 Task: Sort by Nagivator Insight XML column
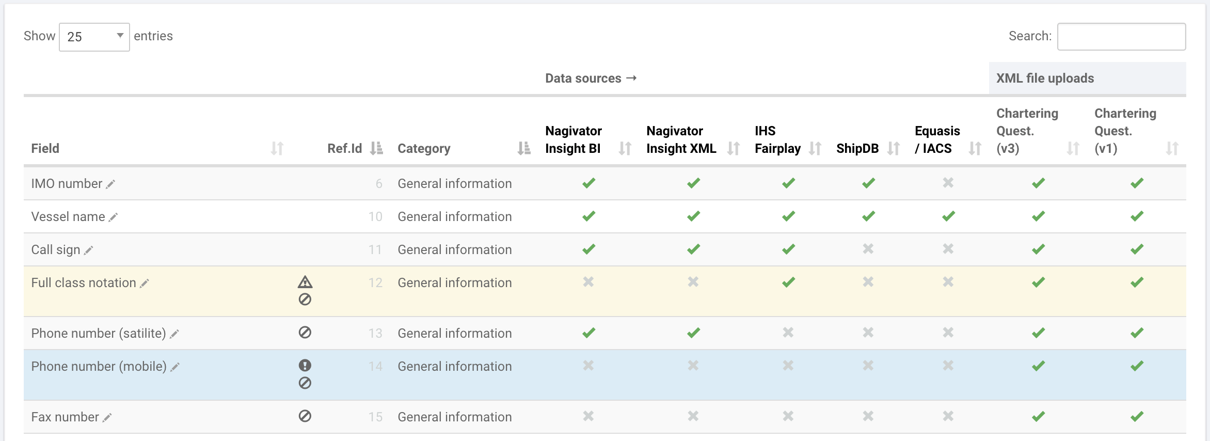[734, 149]
